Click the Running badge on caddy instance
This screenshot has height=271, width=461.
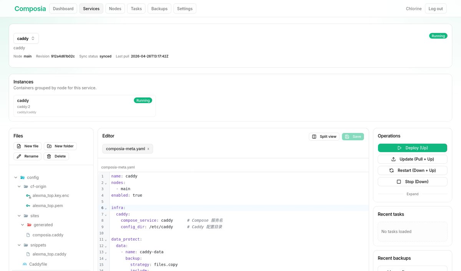(143, 100)
